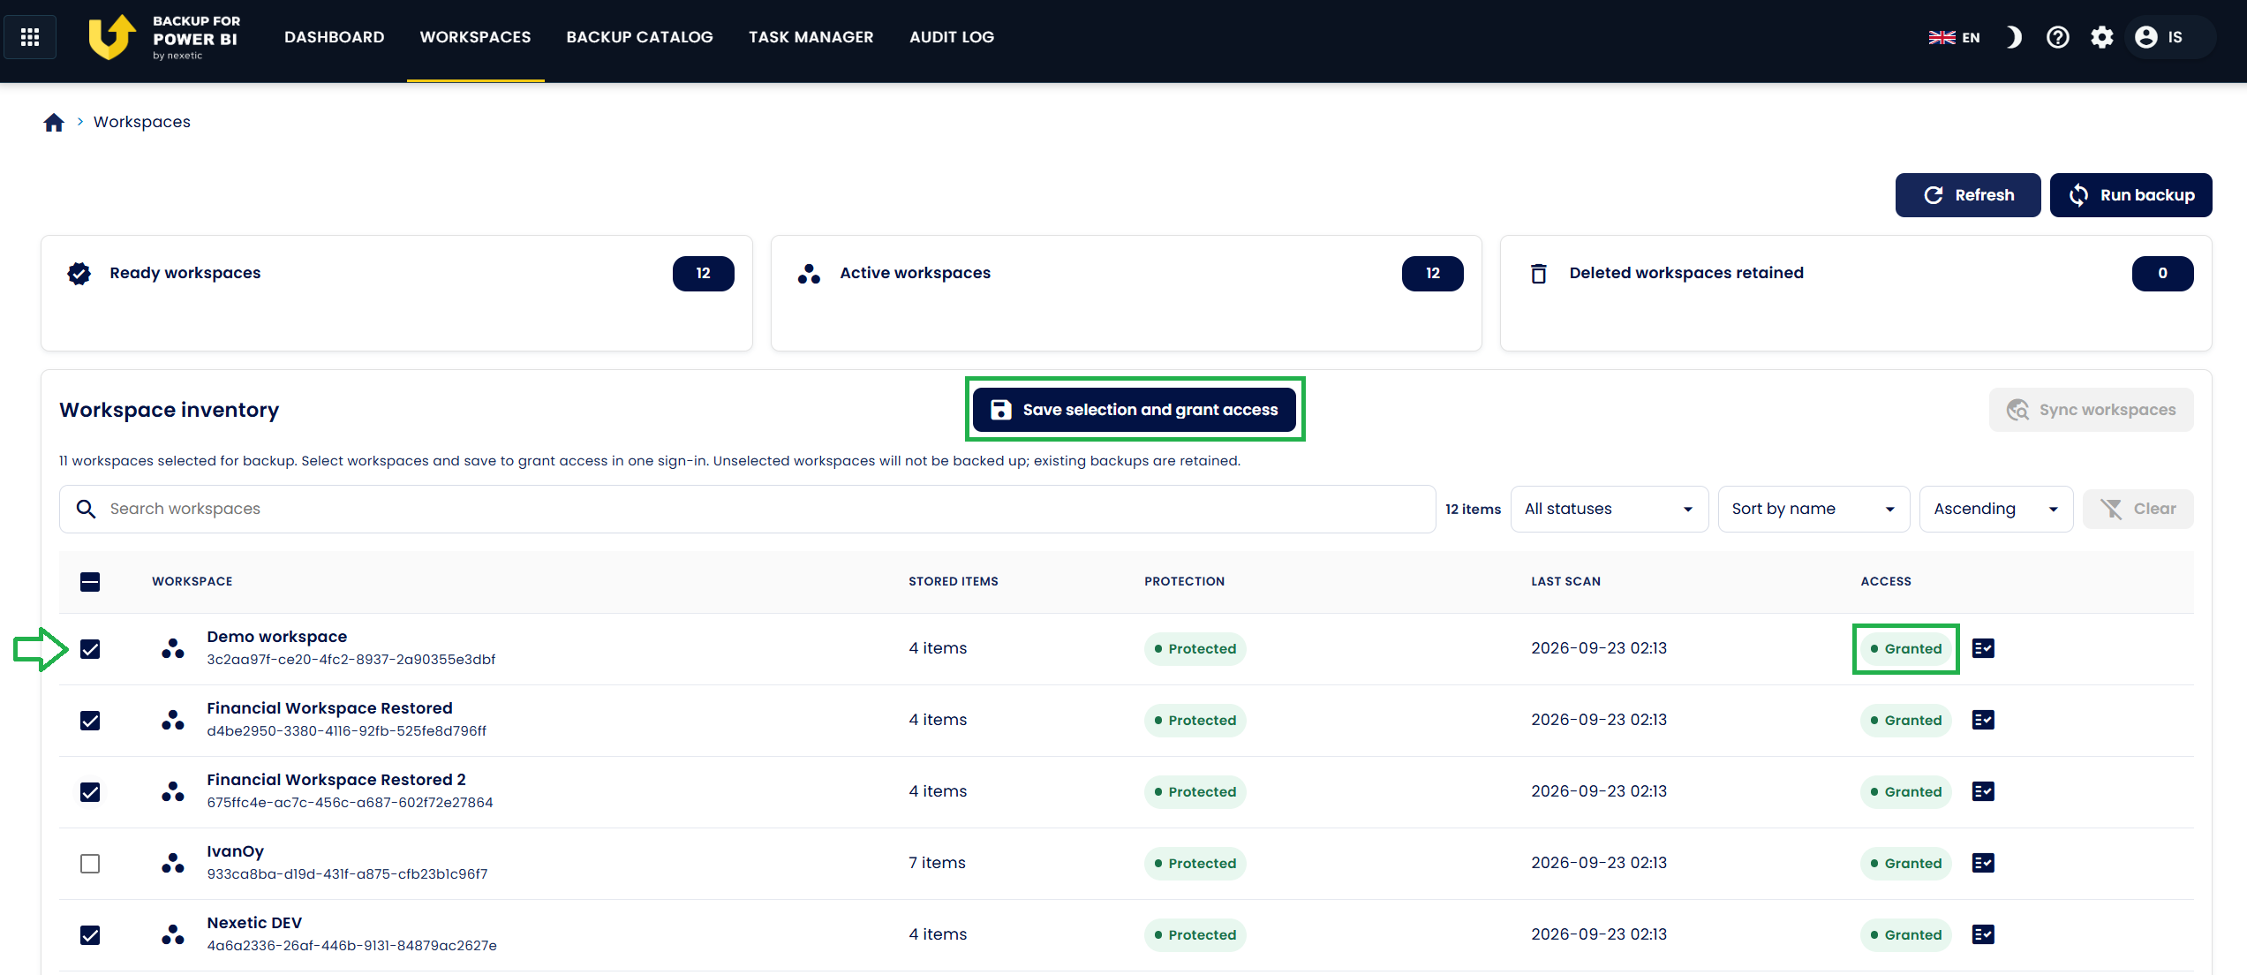Toggle dark mode moon icon
The image size is (2247, 975).
tap(2014, 37)
